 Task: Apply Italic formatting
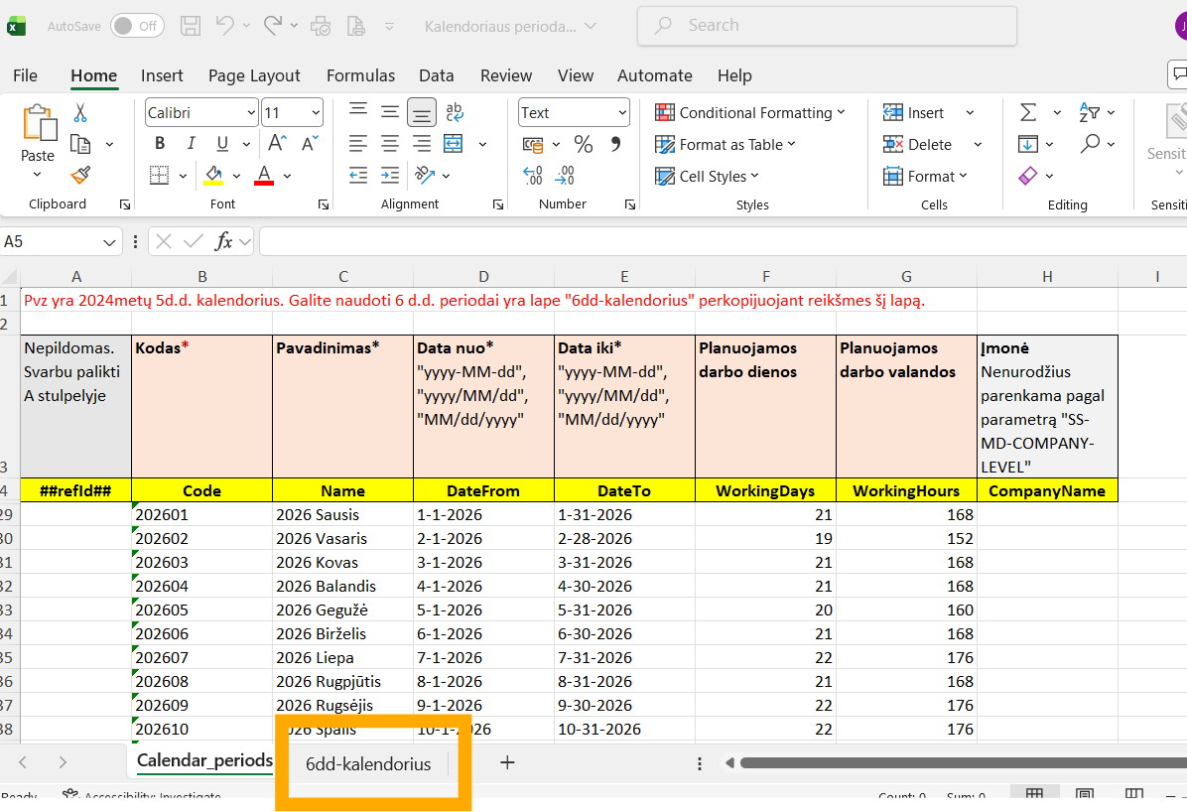coord(191,144)
